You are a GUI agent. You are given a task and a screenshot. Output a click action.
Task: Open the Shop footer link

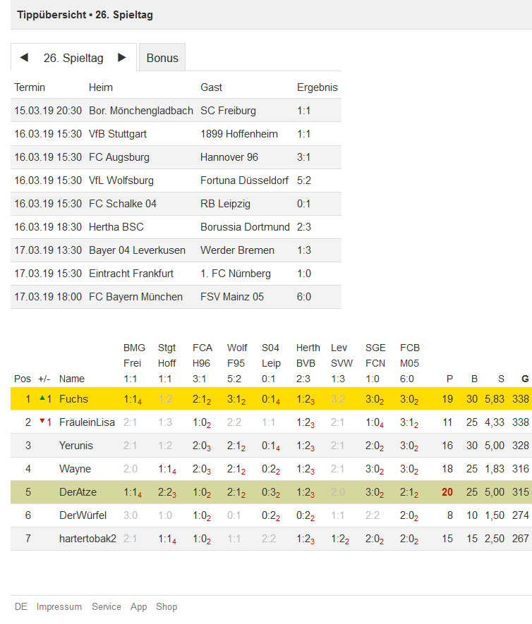click(167, 606)
